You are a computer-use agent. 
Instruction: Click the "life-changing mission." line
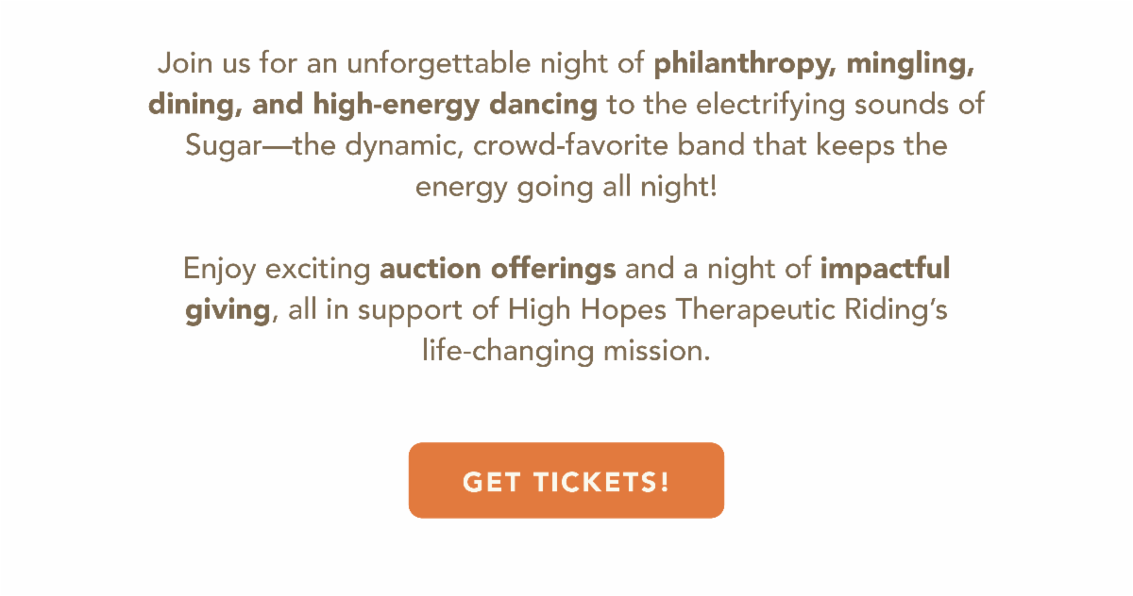[x=566, y=351]
